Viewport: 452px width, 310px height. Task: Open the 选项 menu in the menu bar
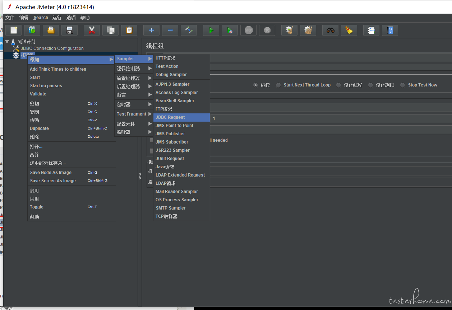71,18
